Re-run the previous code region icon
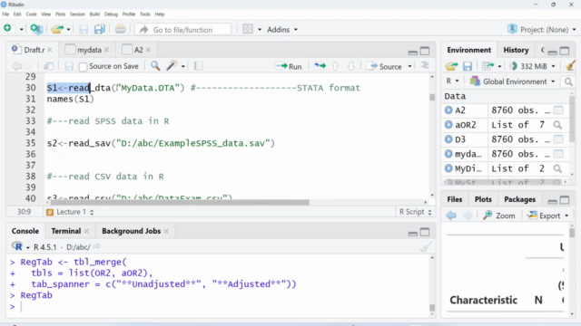Viewport: 581px width, 326px height. pyautogui.click(x=320, y=66)
